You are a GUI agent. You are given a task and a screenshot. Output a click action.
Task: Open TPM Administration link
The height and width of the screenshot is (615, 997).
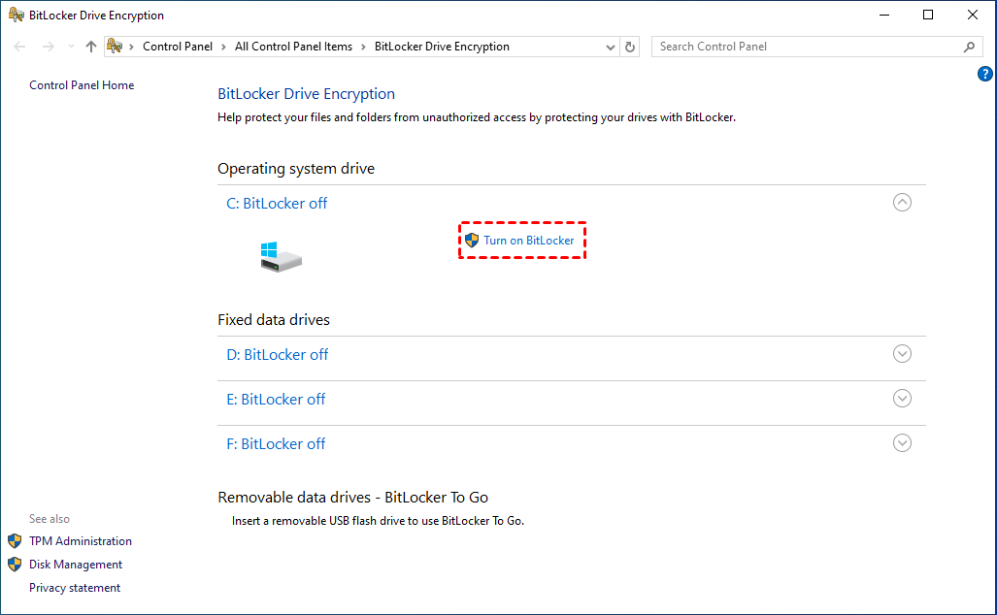point(81,540)
